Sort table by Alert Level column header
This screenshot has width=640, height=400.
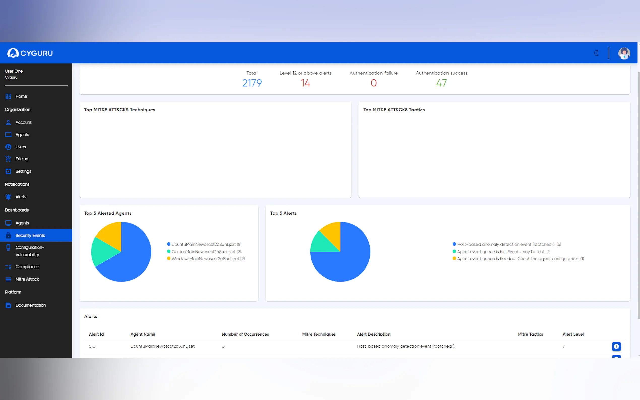(573, 334)
